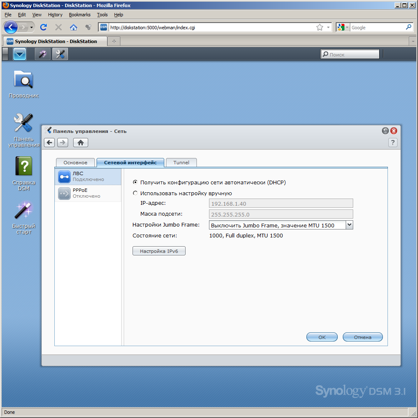Click the Firefox stop loading button
The width and height of the screenshot is (418, 418).
(59, 27)
